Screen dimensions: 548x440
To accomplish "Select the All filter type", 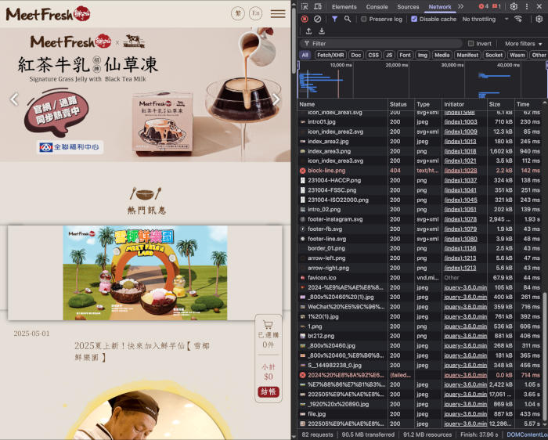I will (x=305, y=55).
